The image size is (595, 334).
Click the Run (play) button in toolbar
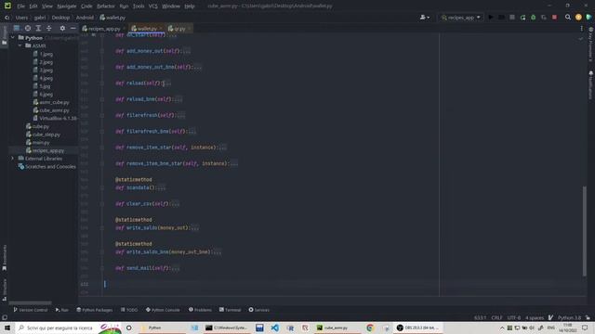coord(491,18)
